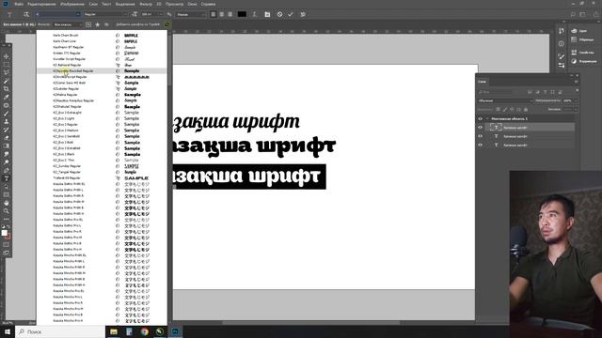Open the font class filter dropdown

(x=68, y=24)
